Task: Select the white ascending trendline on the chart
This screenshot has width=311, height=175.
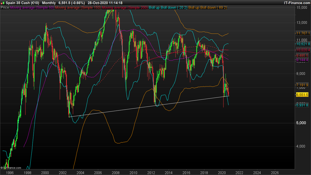Action: [149, 106]
